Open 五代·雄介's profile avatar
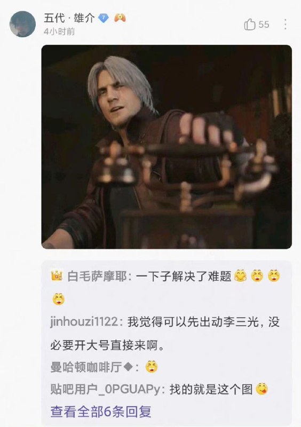 [x=22, y=24]
